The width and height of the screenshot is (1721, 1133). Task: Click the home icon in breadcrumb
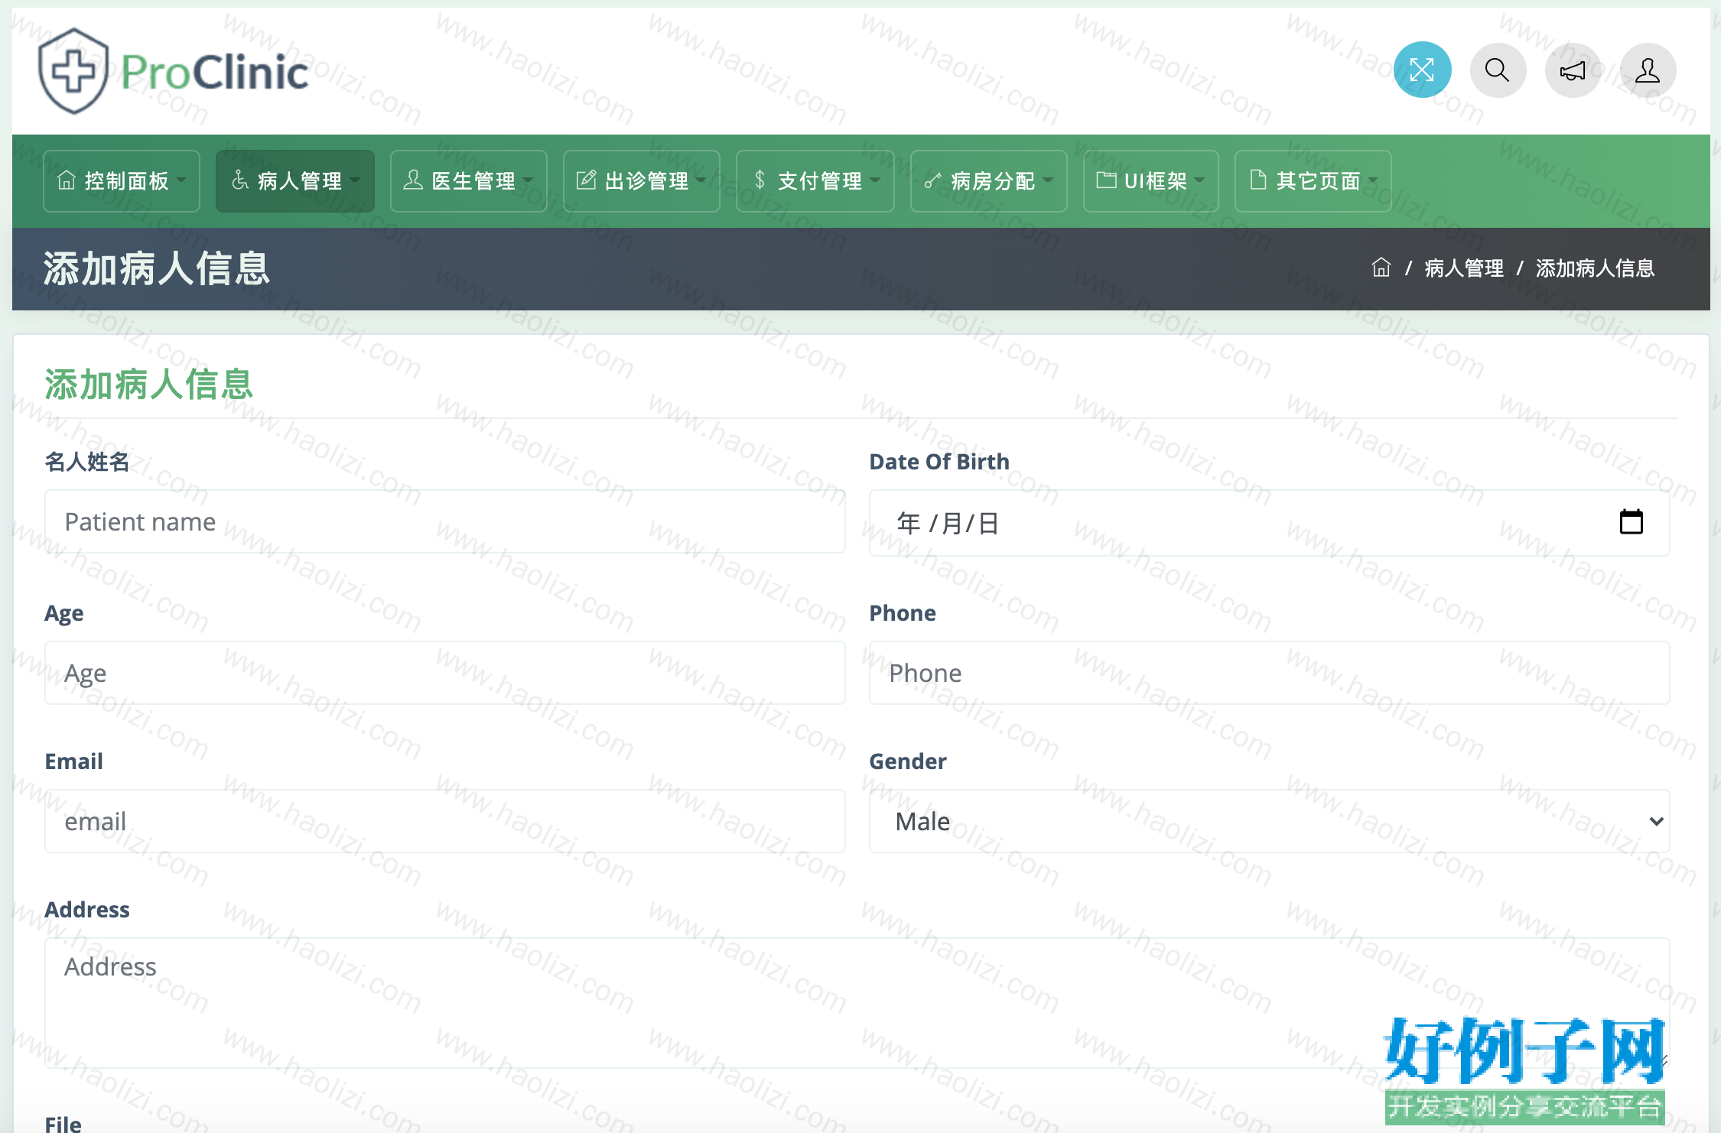1381,268
